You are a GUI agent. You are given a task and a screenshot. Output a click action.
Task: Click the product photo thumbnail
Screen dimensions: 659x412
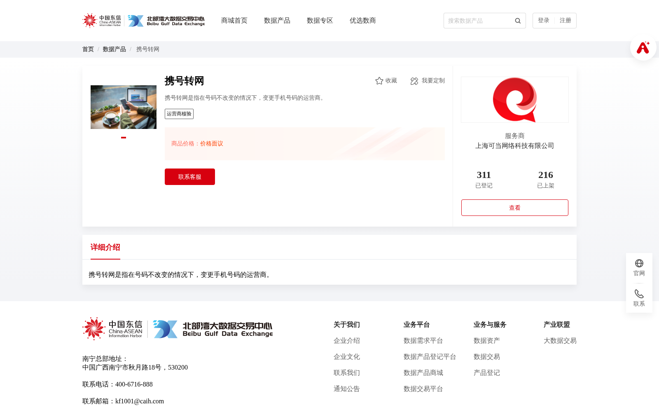(124, 107)
